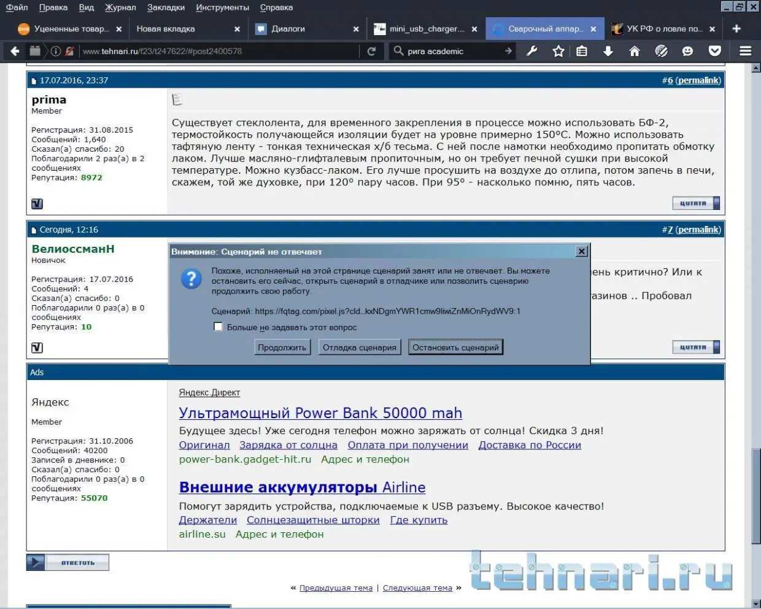The height and width of the screenshot is (609, 761).
Task: Close the 'Диалоги' tab
Action: click(x=356, y=29)
